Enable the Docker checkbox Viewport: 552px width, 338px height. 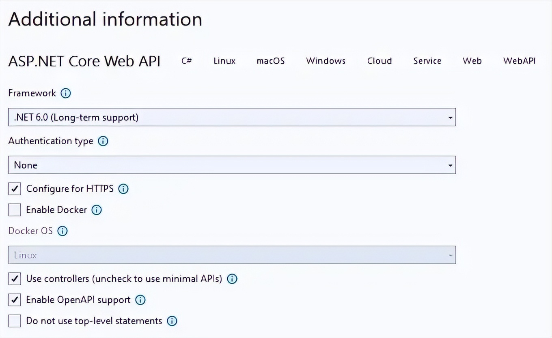pos(14,210)
